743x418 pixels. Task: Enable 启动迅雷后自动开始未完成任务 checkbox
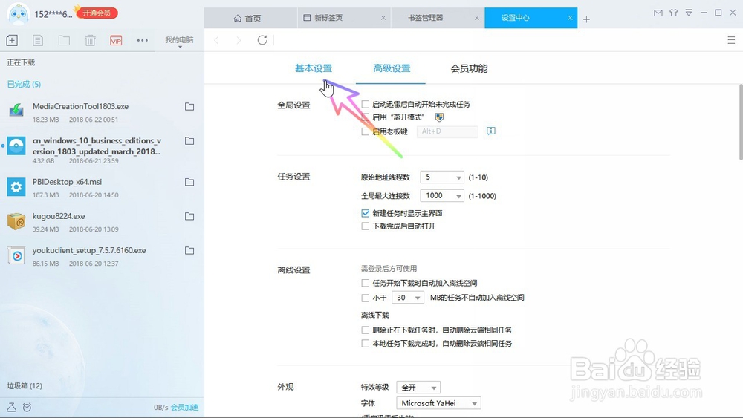[x=366, y=104]
